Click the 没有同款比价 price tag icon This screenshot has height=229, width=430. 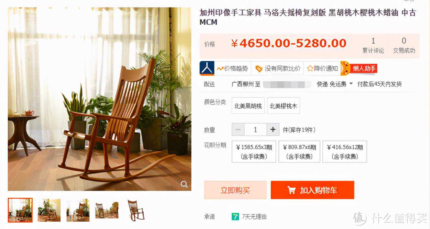pos(259,69)
